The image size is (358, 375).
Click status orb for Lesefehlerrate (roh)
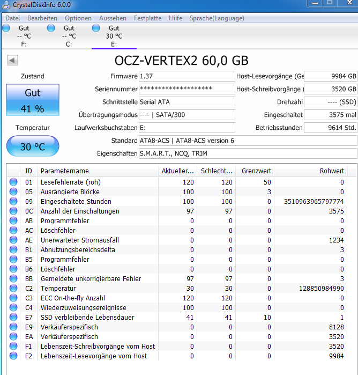coord(13,182)
